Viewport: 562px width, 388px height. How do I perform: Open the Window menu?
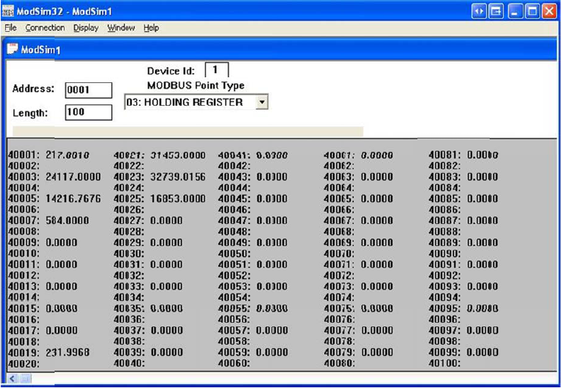[121, 28]
